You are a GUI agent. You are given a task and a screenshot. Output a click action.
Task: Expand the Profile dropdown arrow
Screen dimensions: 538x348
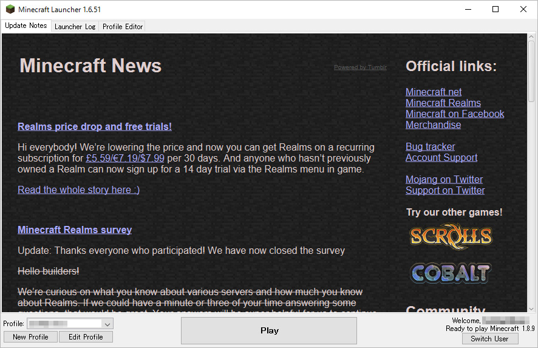coord(107,324)
